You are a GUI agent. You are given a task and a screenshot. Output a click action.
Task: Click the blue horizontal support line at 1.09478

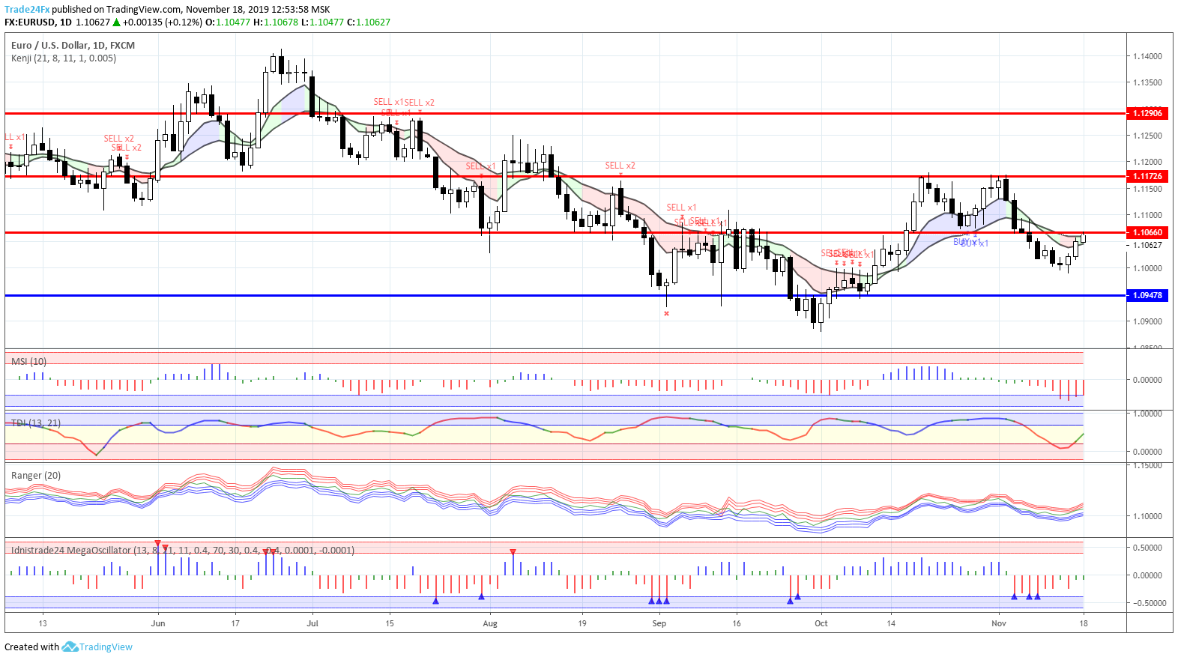pos(565,295)
